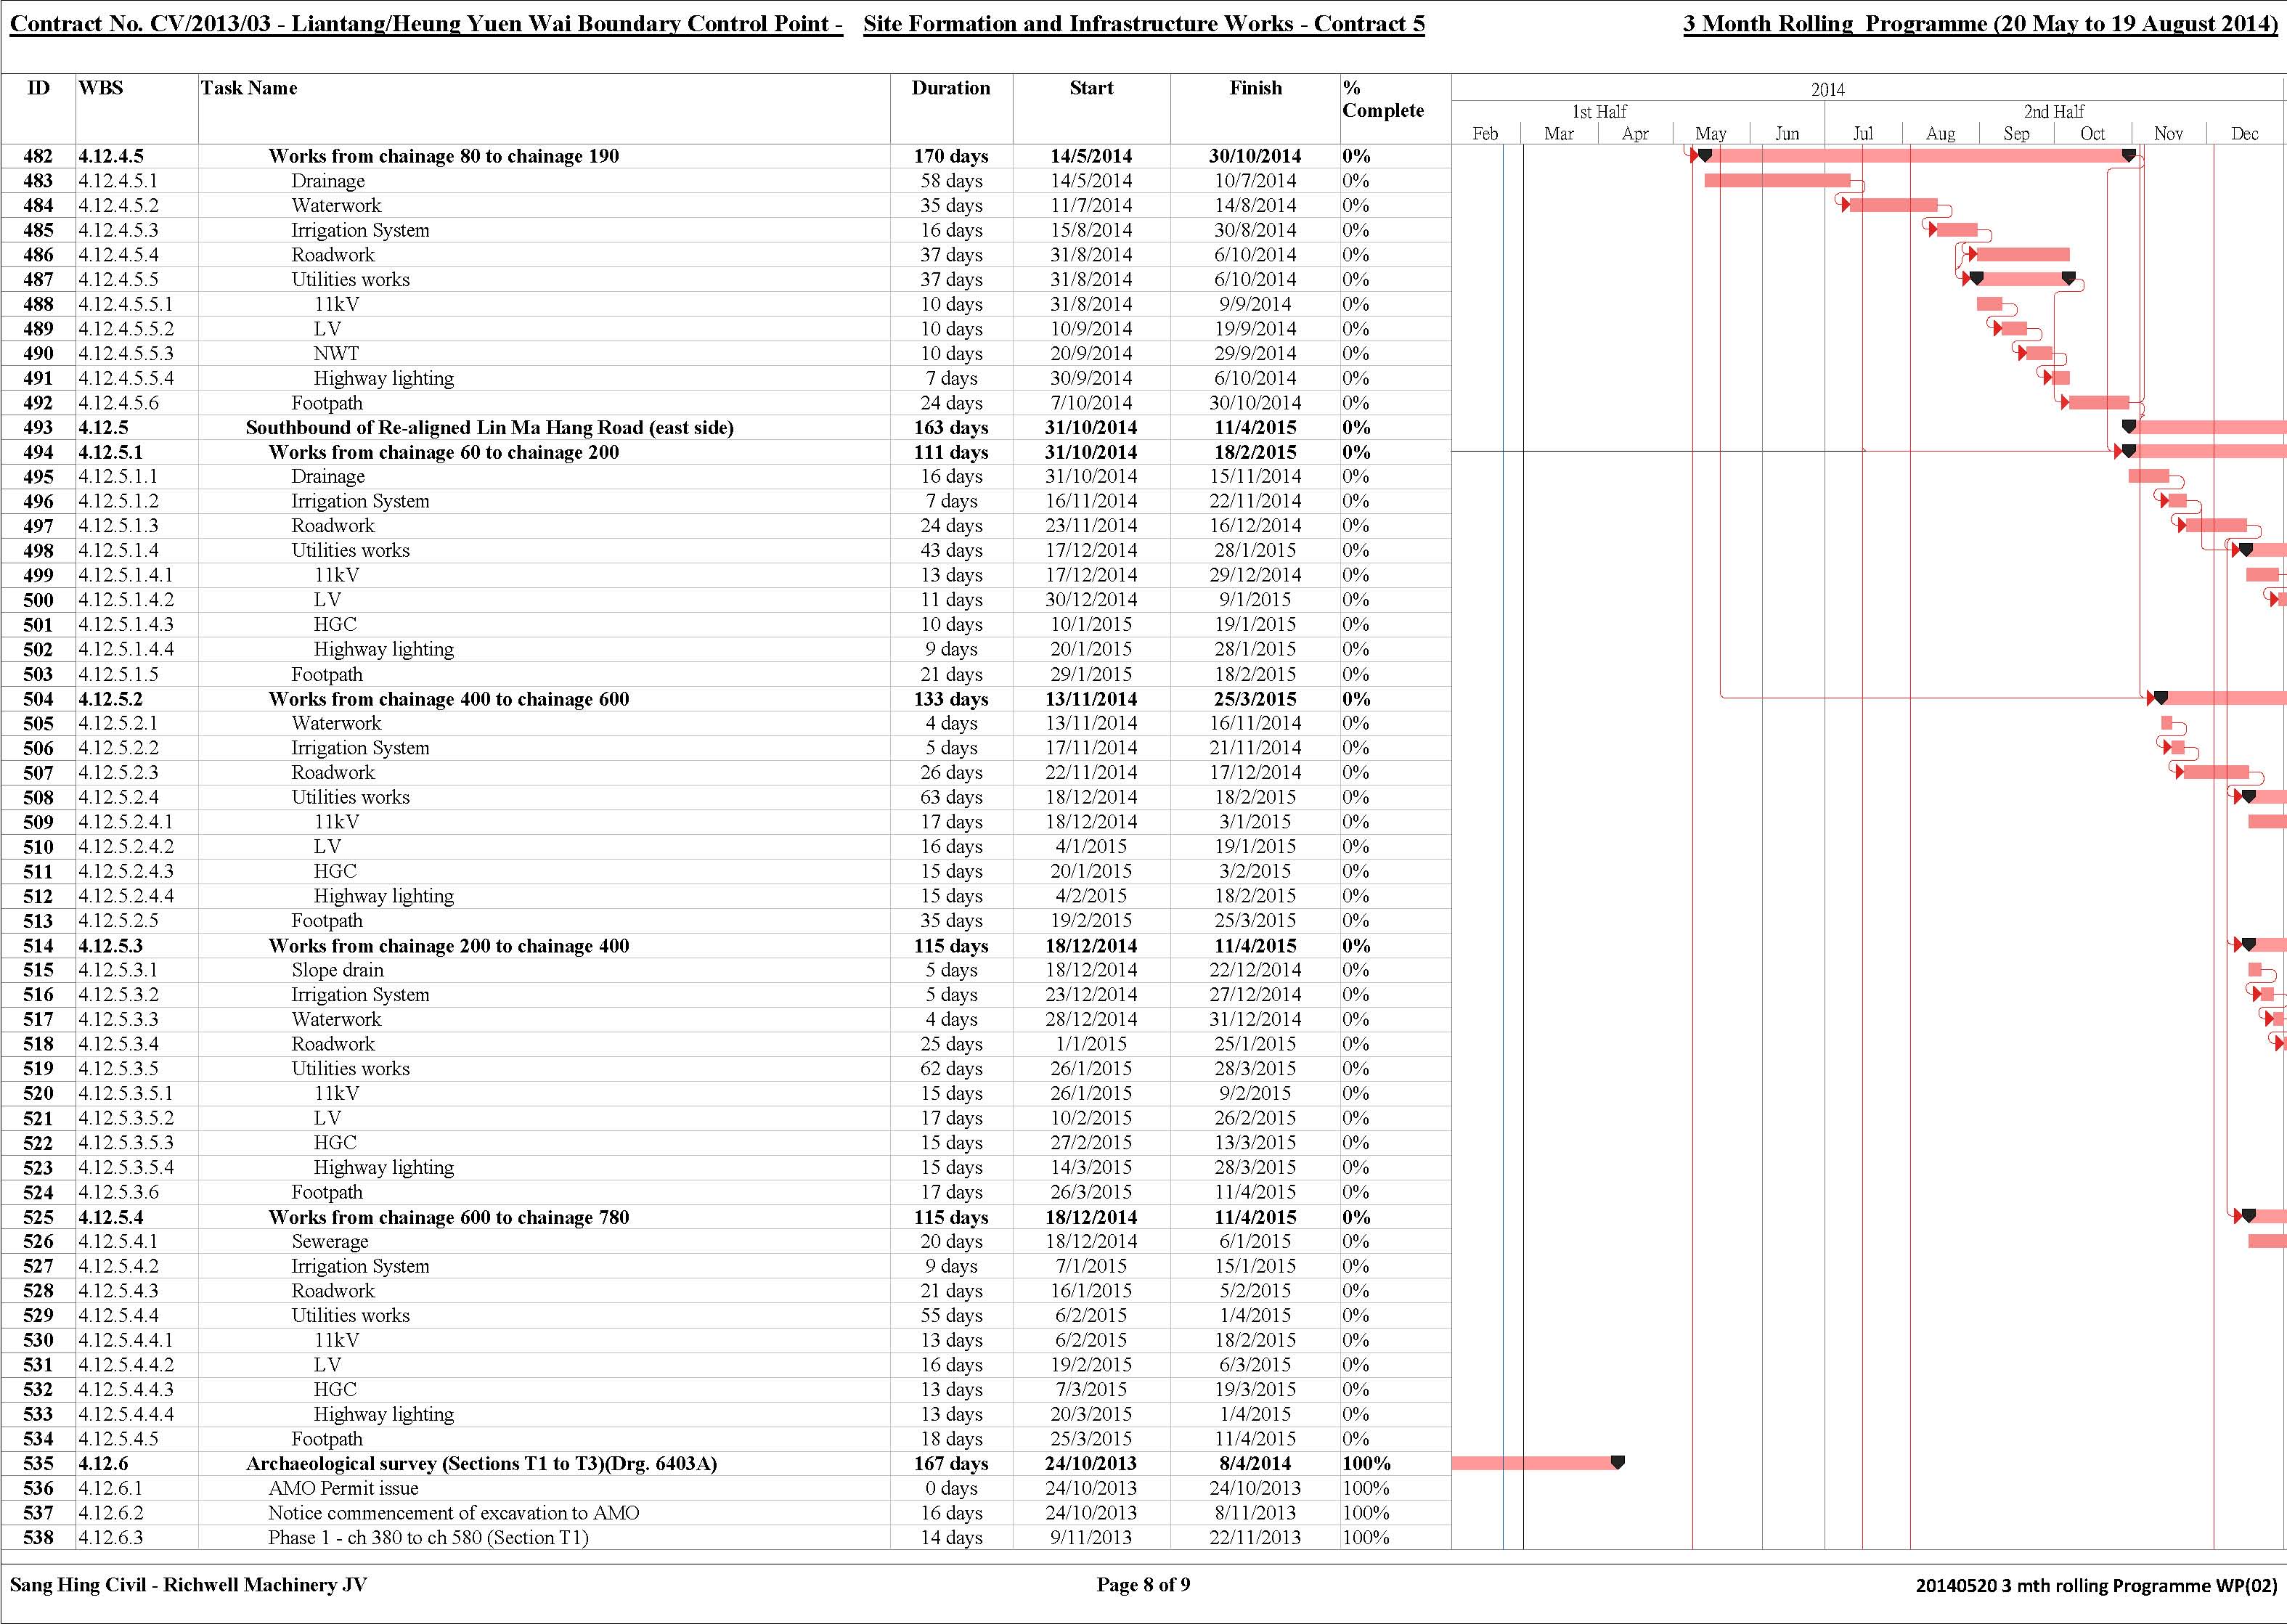Select start date 24/10/2013 in row 536
This screenshot has height=1624, width=2287.
(1091, 1488)
